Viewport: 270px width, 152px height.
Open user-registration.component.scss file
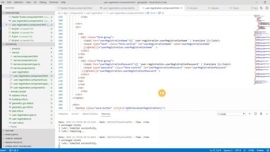pyautogui.click(x=30, y=80)
